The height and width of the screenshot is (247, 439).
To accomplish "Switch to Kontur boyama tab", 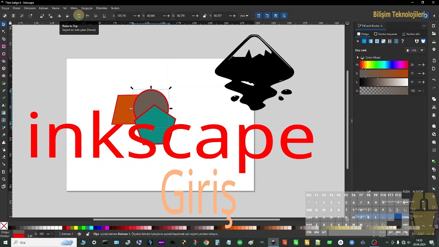I will click(x=385, y=34).
